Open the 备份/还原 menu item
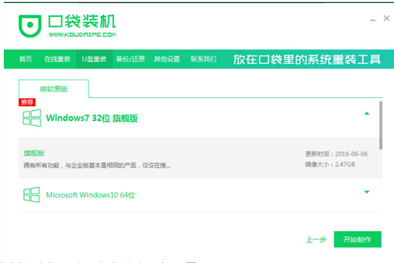 (x=131, y=59)
